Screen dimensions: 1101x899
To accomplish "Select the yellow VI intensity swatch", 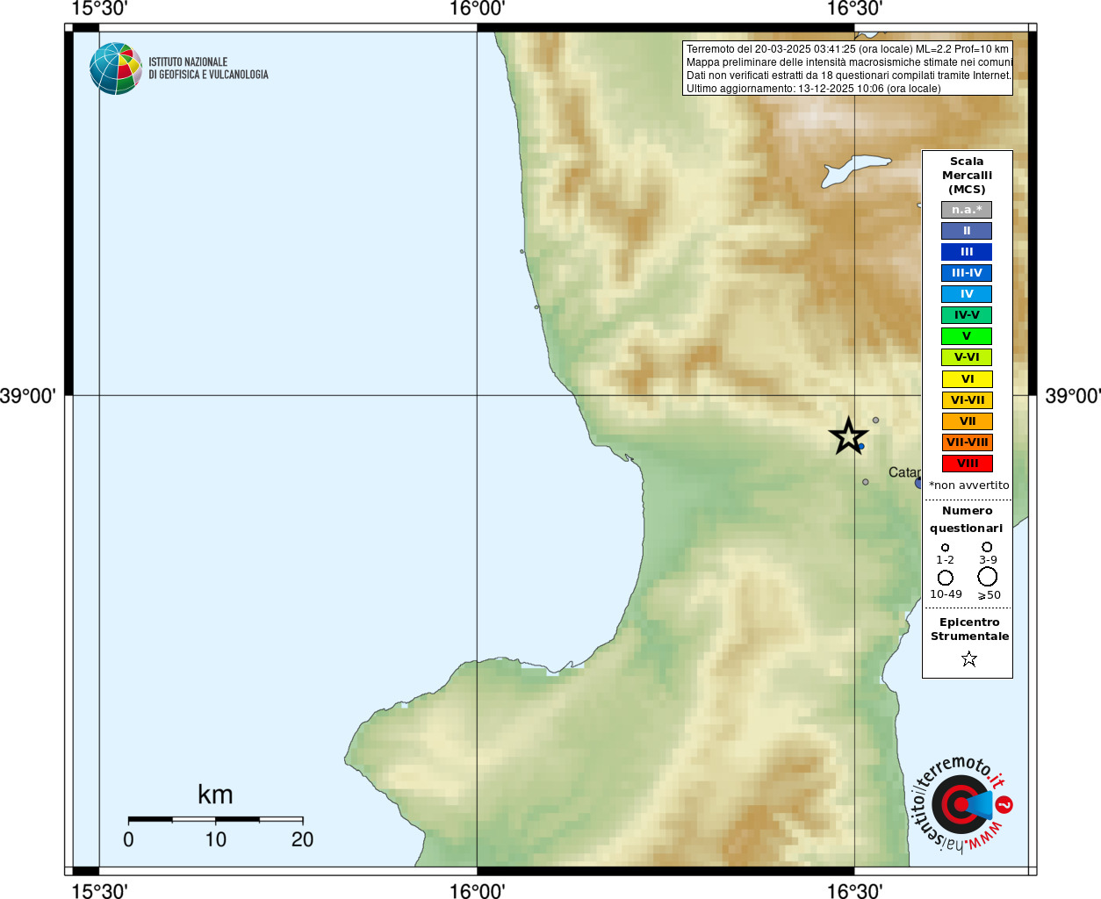I will (967, 379).
